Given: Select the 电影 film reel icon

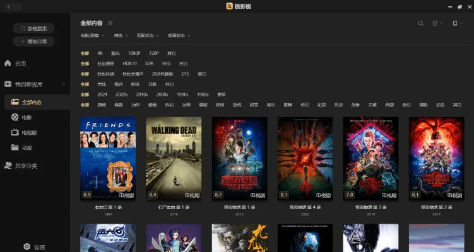Looking at the screenshot, I should 15,117.
